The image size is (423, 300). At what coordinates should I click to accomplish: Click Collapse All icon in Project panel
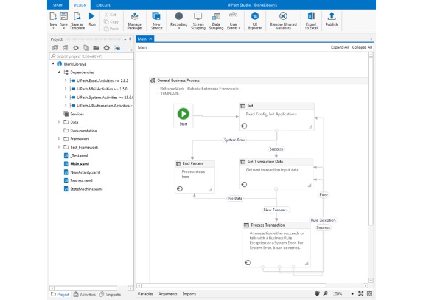coord(65,48)
